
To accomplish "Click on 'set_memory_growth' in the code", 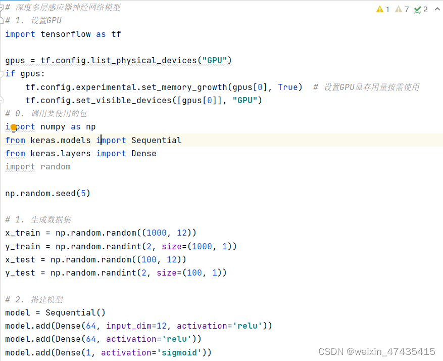I will click(x=184, y=87).
